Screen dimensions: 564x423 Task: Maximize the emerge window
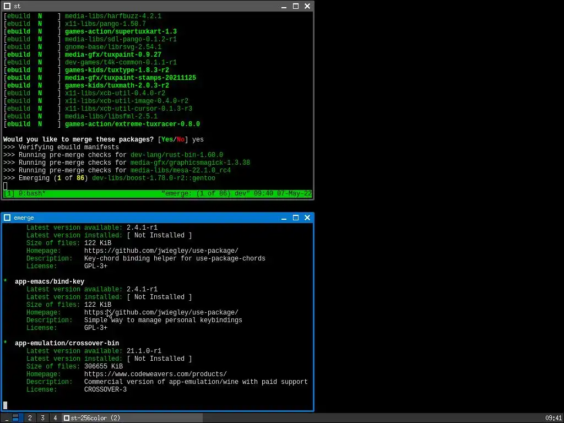[x=296, y=218]
